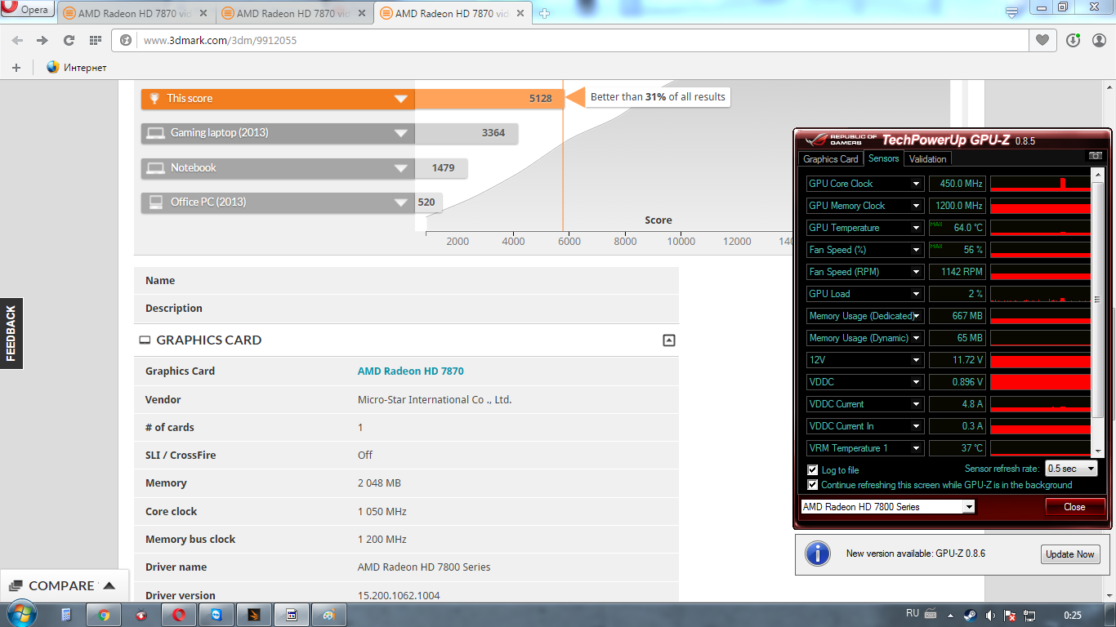Take a GPU-Z screenshot with the camera icon
Screen dimensions: 1116x627
[x=1096, y=156]
